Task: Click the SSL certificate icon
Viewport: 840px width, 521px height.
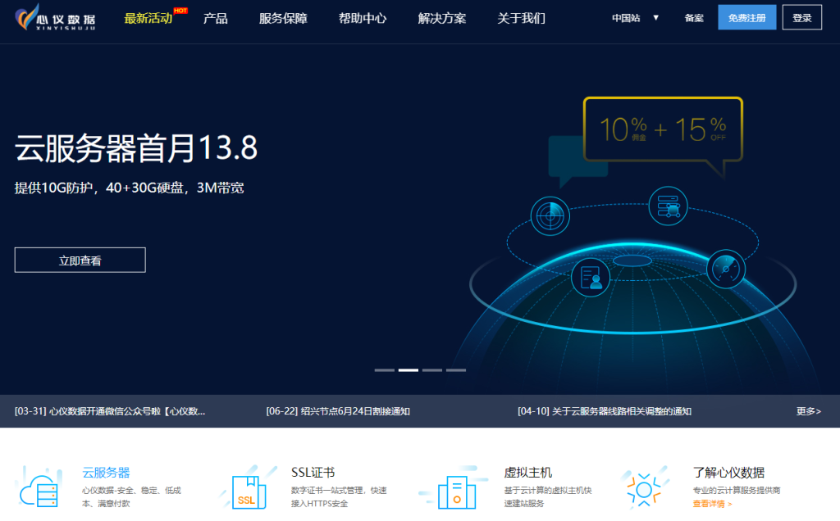Action: point(249,487)
